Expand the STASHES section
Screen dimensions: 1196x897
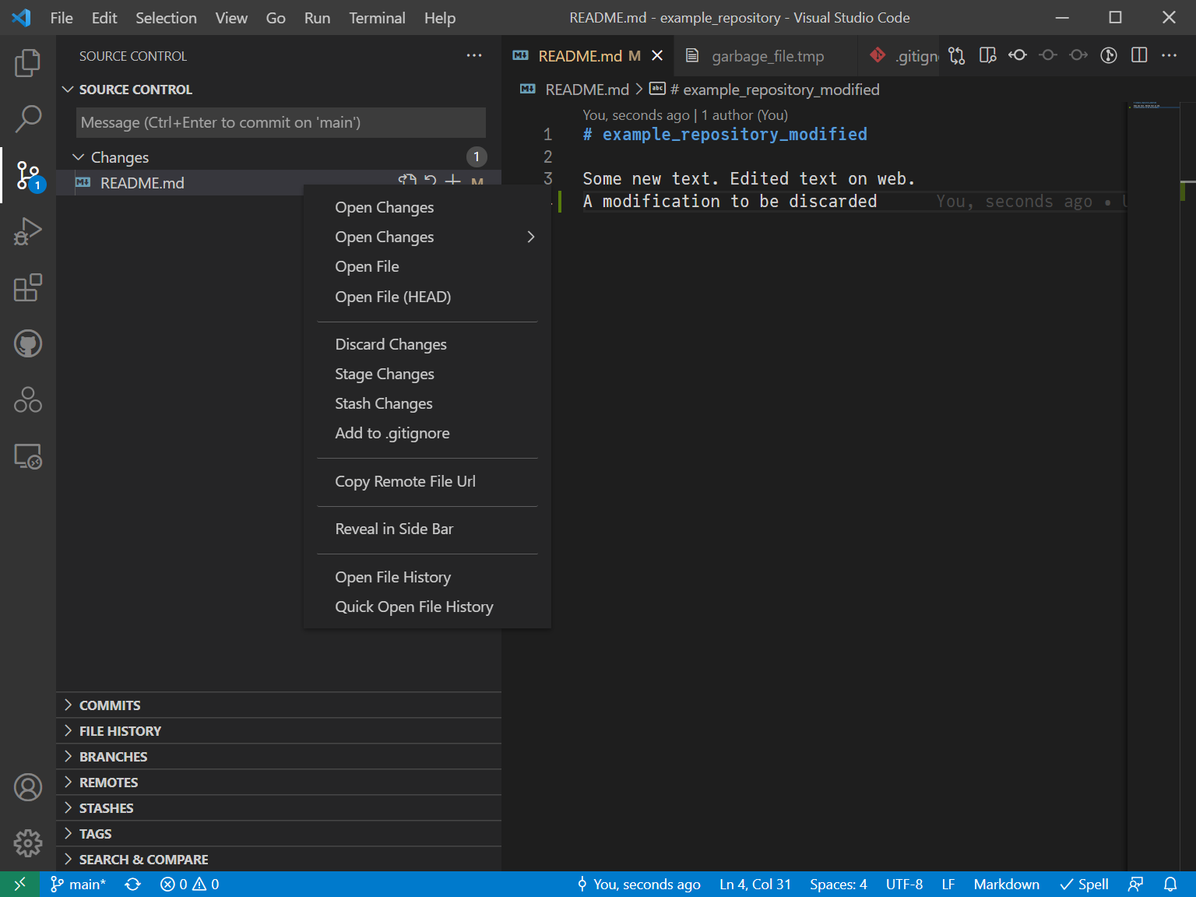[106, 808]
